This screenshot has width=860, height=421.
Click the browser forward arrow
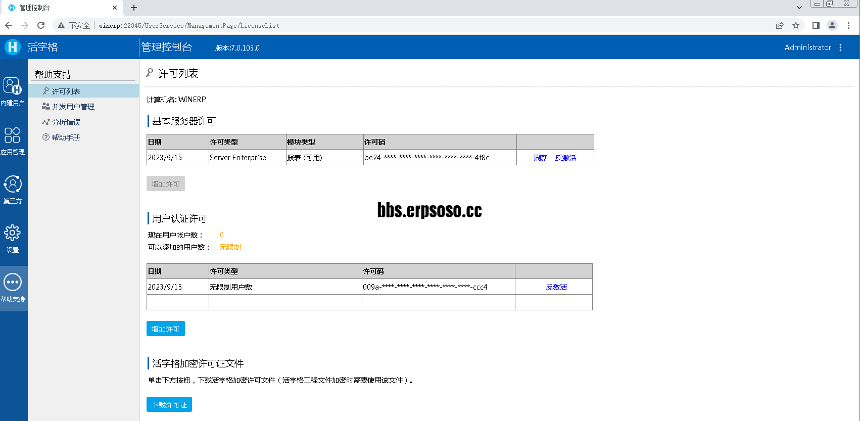click(25, 25)
